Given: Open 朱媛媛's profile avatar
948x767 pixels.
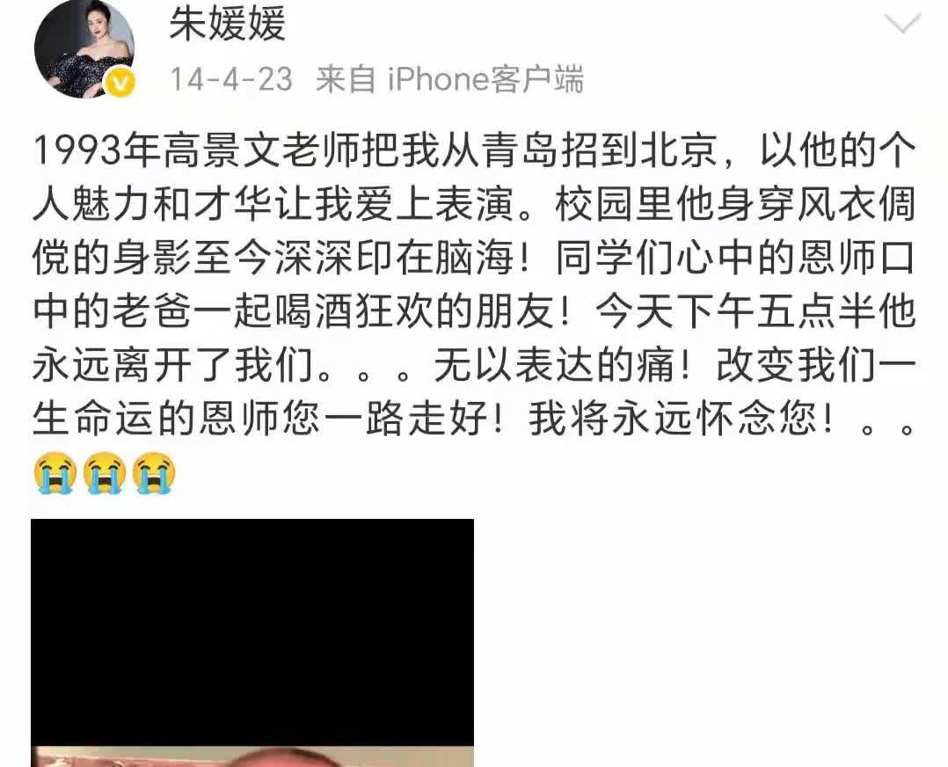Looking at the screenshot, I should (84, 48).
